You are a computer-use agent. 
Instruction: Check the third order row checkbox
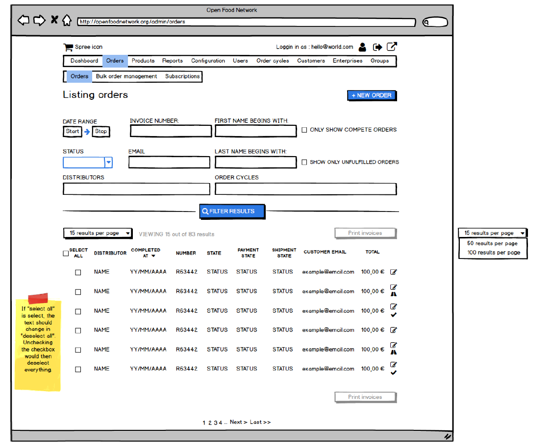click(x=78, y=311)
